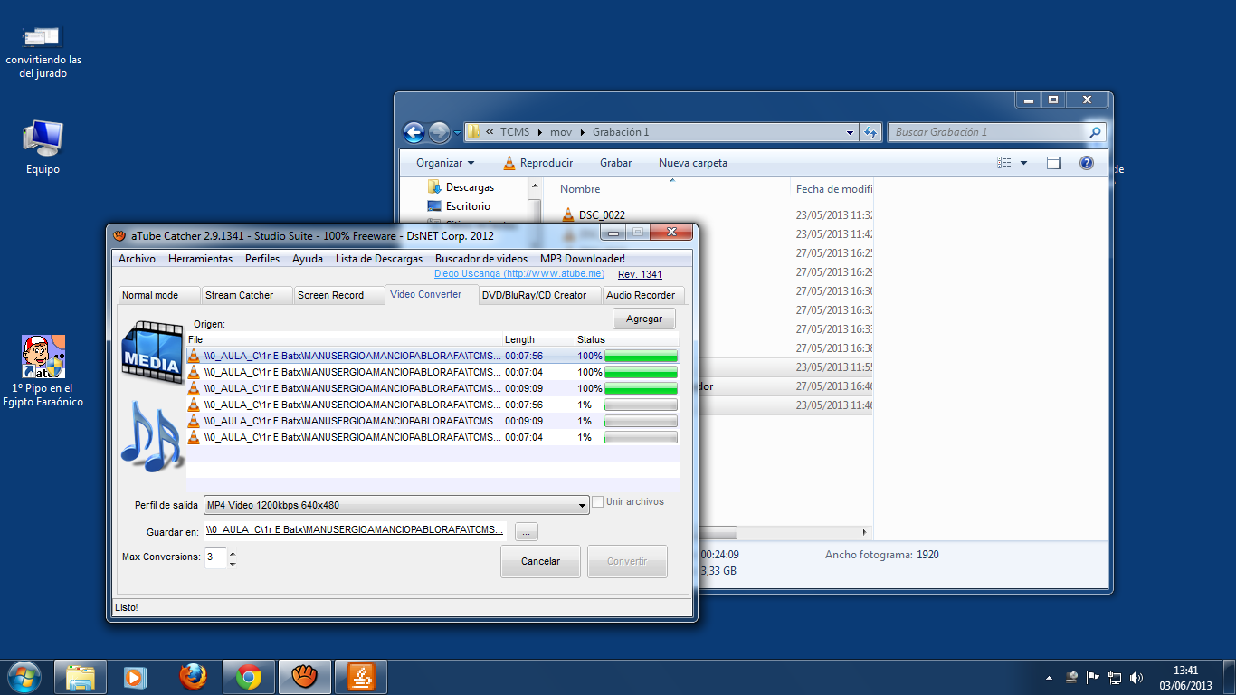Switch to the DVD/BluRay/CD Creator tab
The width and height of the screenshot is (1236, 695).
pyautogui.click(x=539, y=295)
